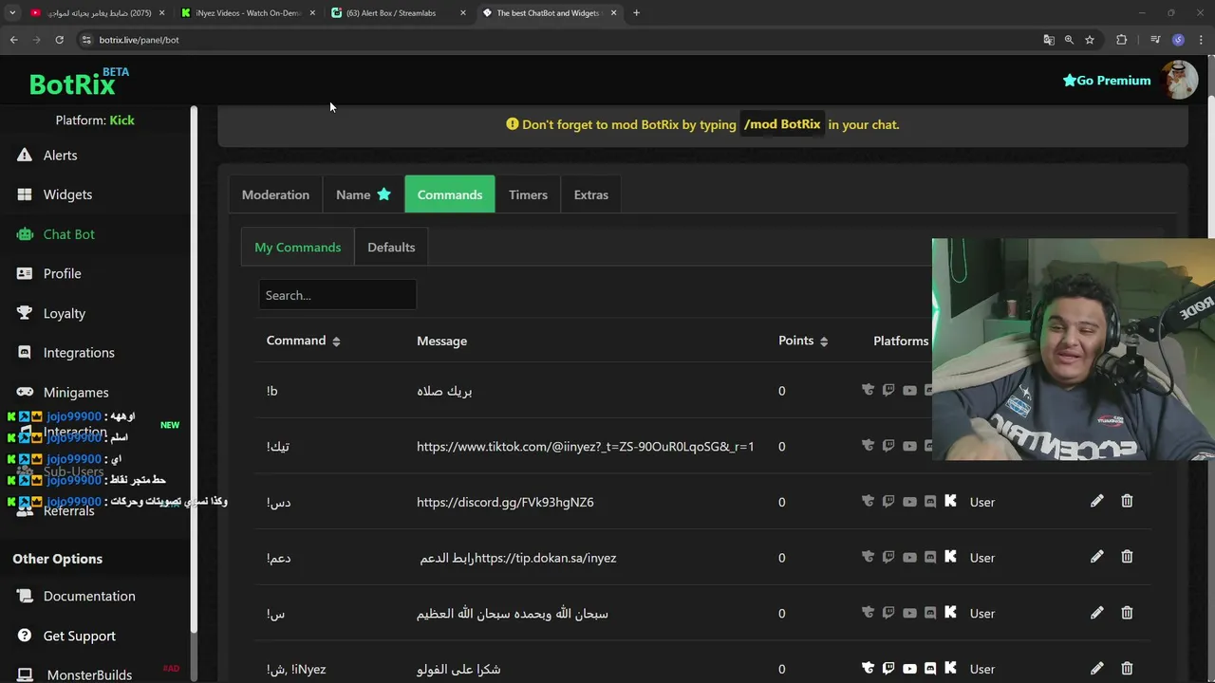Go to Profile in sidebar
Image resolution: width=1215 pixels, height=683 pixels.
[x=62, y=273]
